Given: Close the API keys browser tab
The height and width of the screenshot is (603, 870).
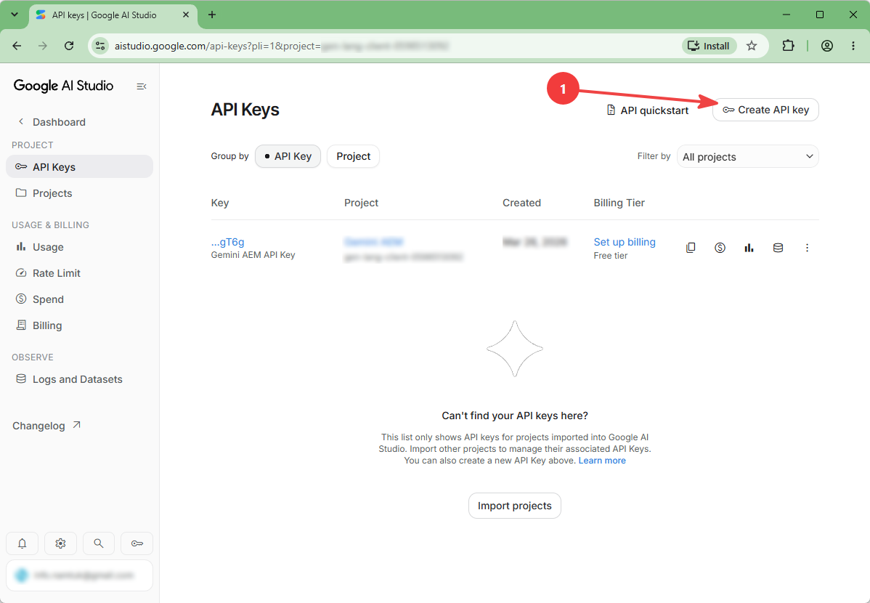Looking at the screenshot, I should [186, 15].
